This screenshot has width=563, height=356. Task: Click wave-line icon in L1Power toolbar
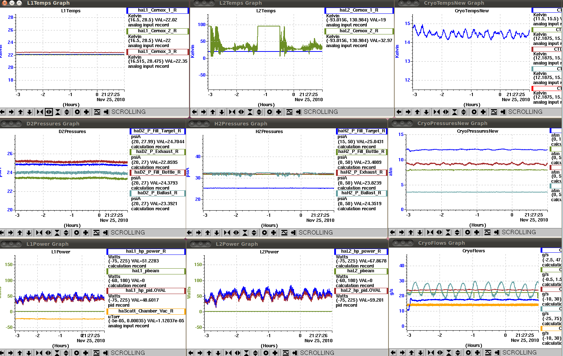click(96, 353)
